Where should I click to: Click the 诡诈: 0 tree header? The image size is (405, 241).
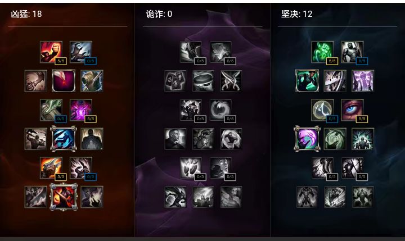point(159,14)
